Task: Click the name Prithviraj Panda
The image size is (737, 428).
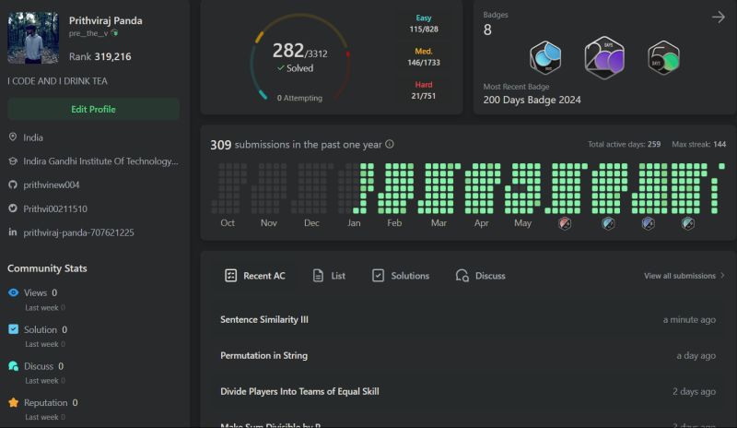Action: point(106,20)
